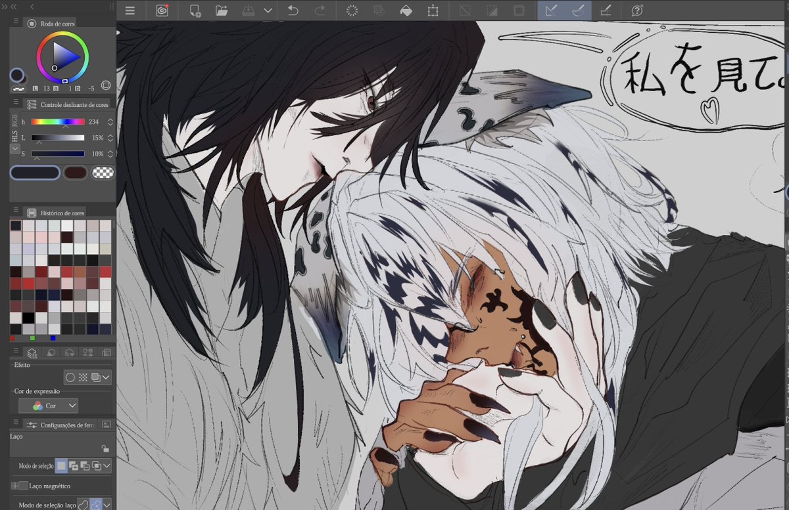Select the Controle deslizante de cores tab

click(x=68, y=104)
